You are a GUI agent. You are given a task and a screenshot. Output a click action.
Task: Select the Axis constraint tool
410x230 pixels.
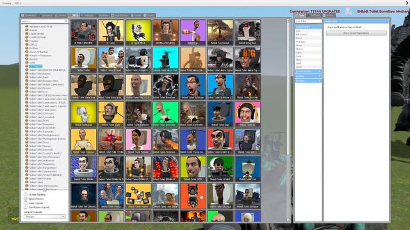tap(308, 31)
